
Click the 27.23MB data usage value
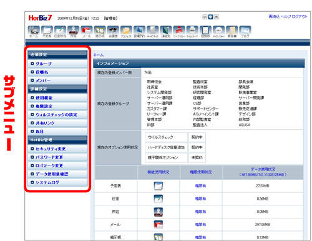[x=263, y=186]
